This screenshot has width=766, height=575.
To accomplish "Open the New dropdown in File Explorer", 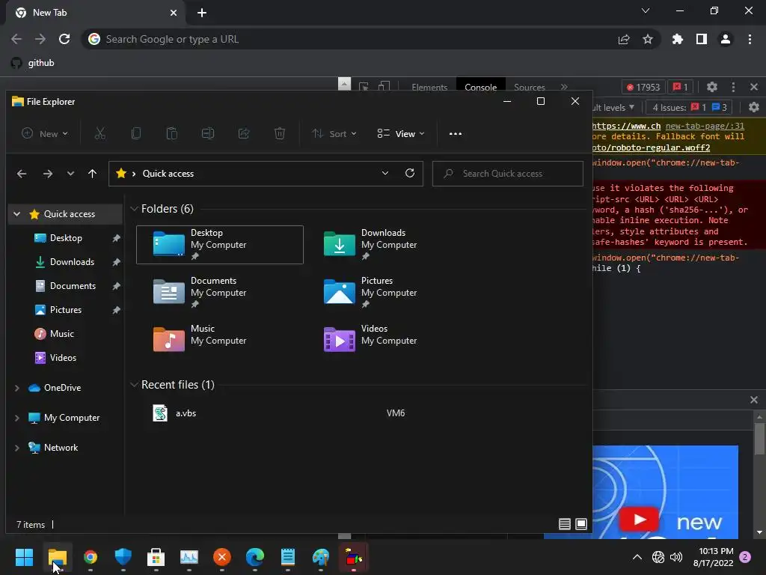I will 44,133.
